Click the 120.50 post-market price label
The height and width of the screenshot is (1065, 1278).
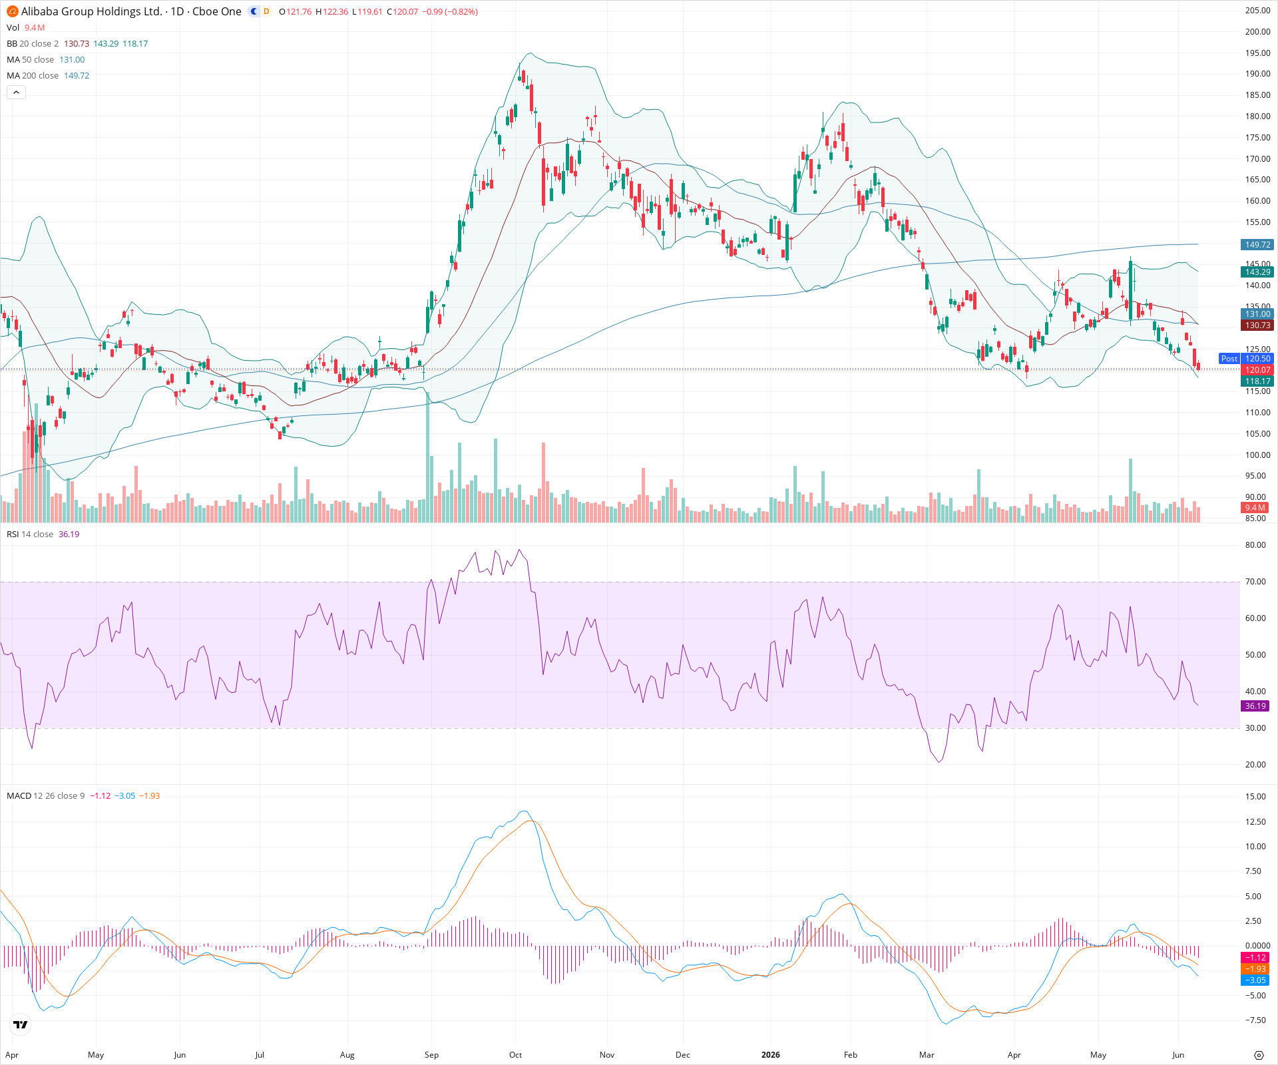(1257, 359)
